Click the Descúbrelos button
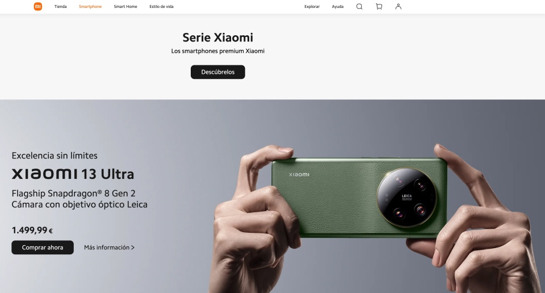The height and width of the screenshot is (293, 545). coord(218,72)
